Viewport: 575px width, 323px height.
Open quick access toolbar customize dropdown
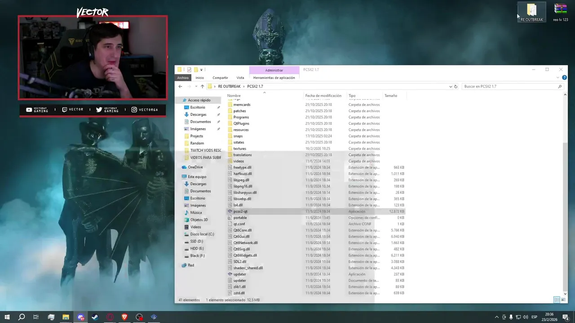[x=201, y=70]
